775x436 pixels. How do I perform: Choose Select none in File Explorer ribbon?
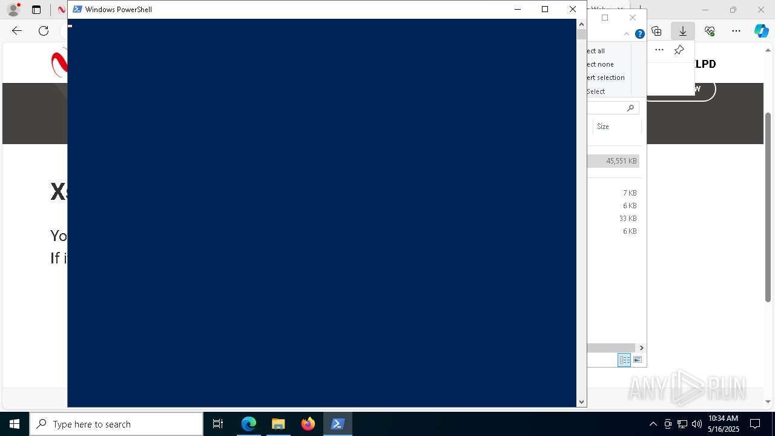click(x=600, y=64)
